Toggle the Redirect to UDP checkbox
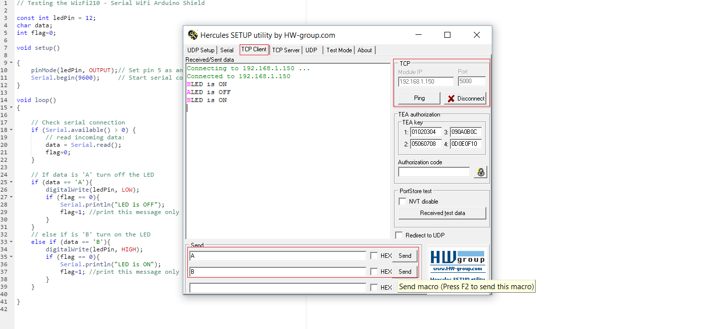Image resolution: width=710 pixels, height=329 pixels. [399, 235]
